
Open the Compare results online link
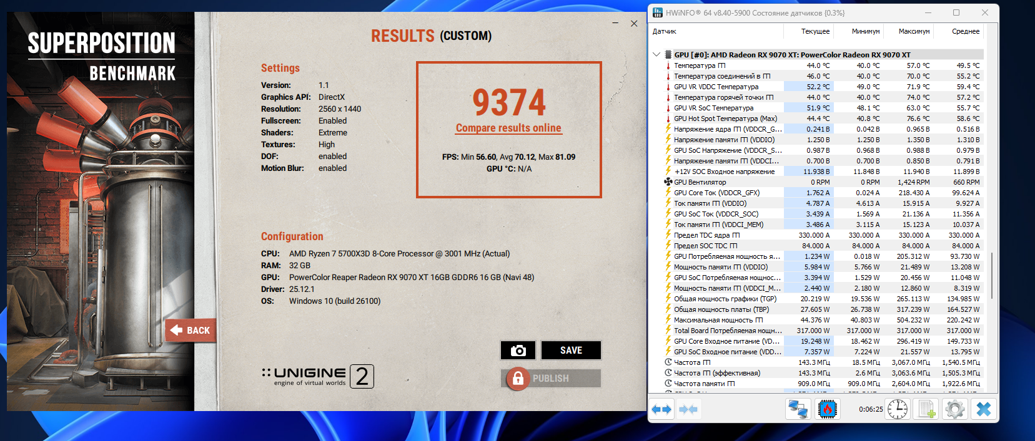(508, 128)
